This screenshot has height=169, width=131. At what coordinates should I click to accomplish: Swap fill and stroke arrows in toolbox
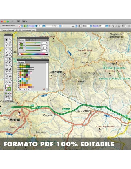tap(10, 86)
